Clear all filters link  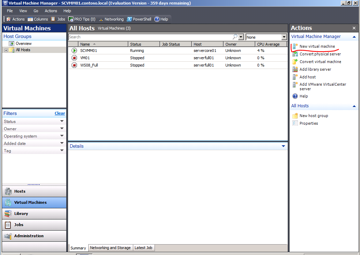pos(60,113)
